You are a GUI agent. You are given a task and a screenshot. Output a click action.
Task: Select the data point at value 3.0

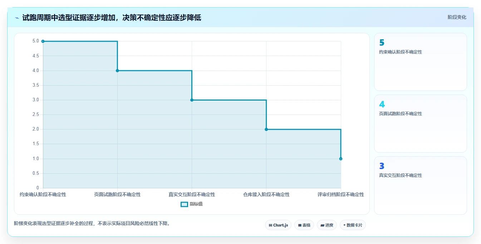(192, 100)
